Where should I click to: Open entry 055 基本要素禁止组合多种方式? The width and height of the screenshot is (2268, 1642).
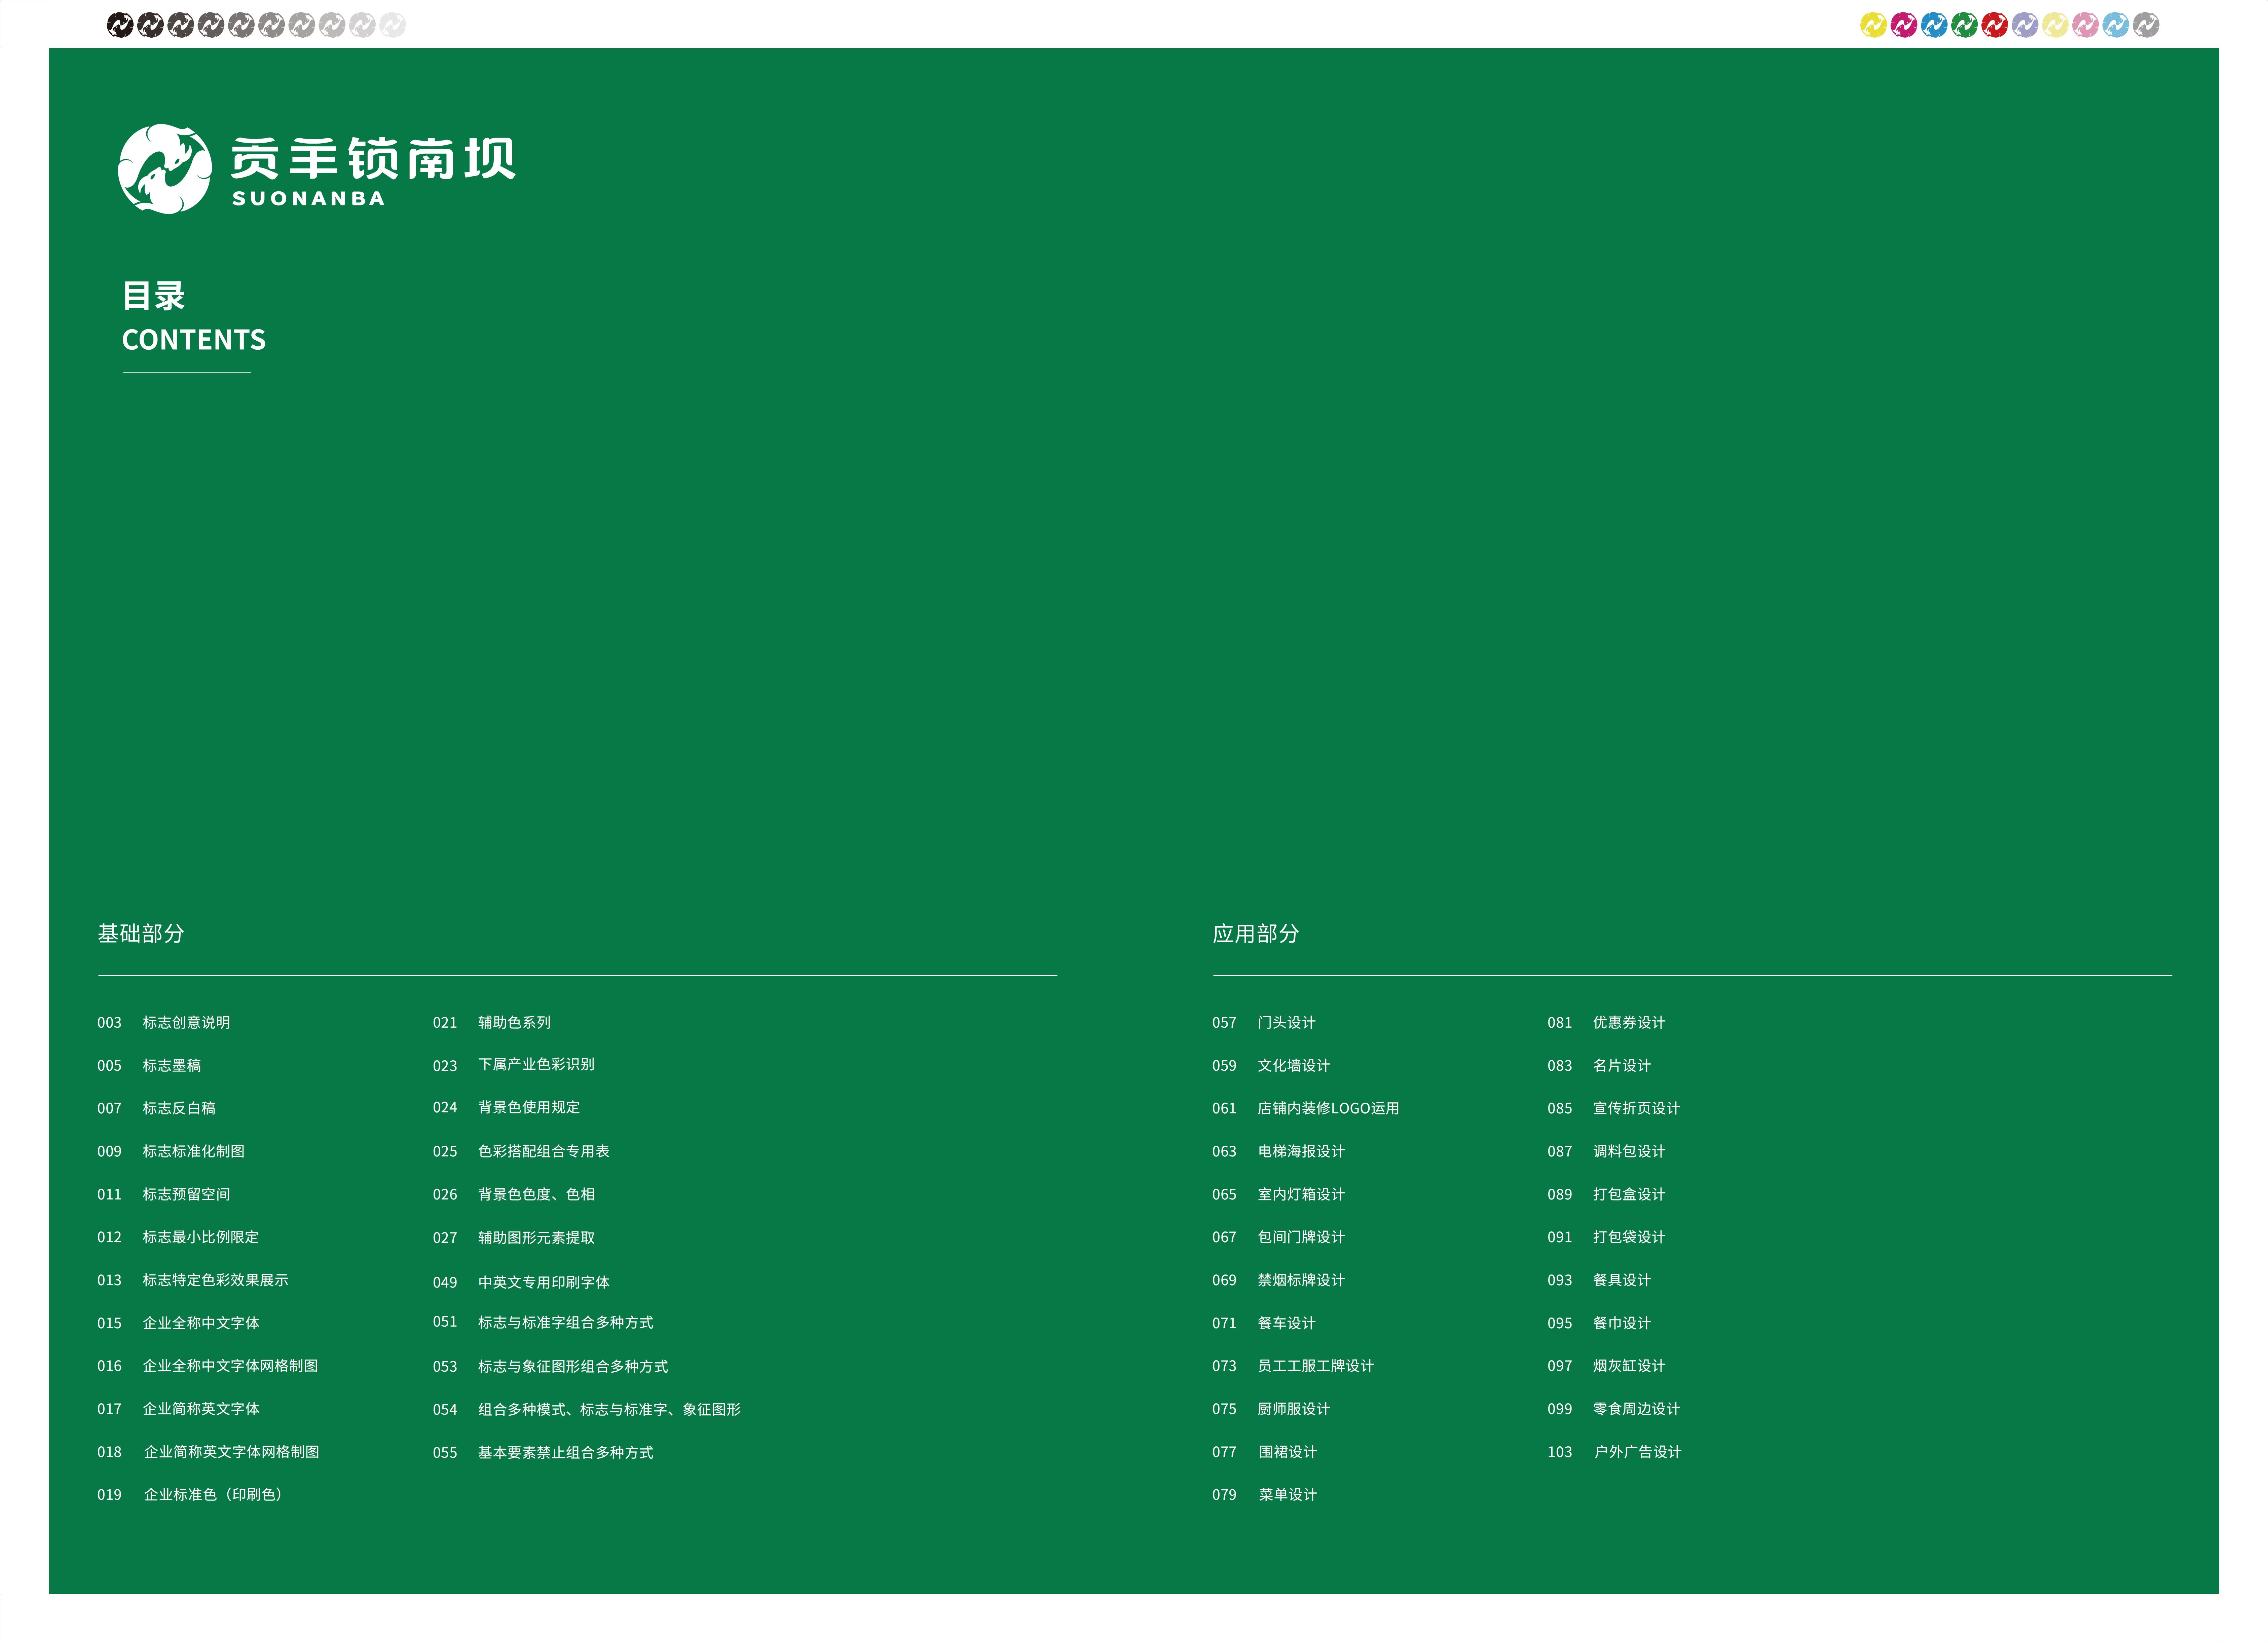565,1452
